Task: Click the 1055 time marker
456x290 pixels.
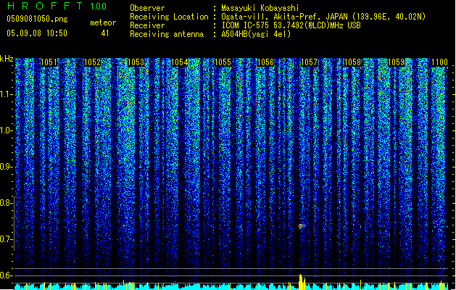Action: click(x=223, y=62)
